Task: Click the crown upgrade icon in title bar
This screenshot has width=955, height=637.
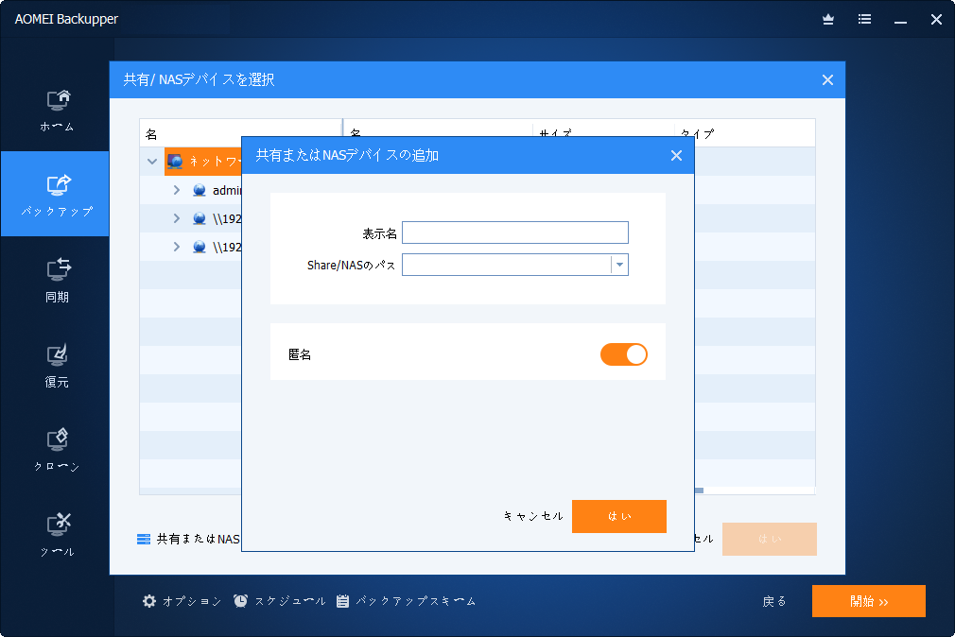Action: [x=828, y=20]
